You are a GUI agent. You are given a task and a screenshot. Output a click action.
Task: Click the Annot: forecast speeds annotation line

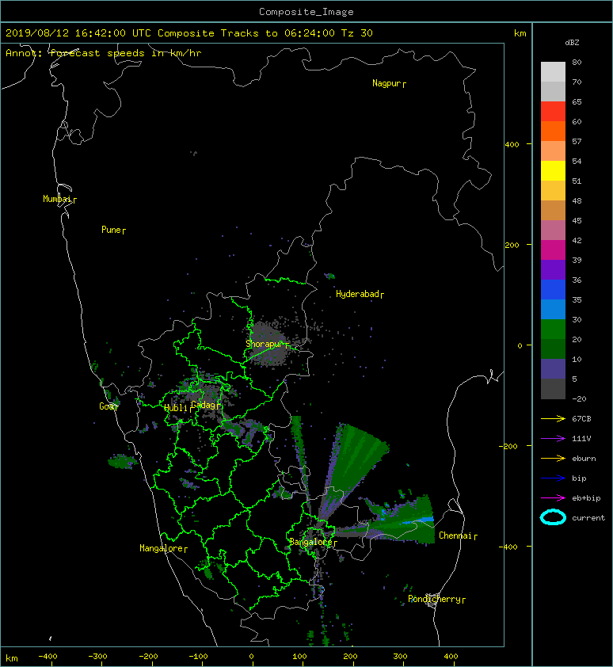pos(104,53)
